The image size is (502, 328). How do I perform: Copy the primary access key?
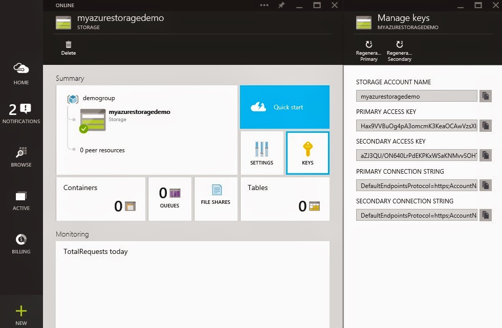(485, 126)
